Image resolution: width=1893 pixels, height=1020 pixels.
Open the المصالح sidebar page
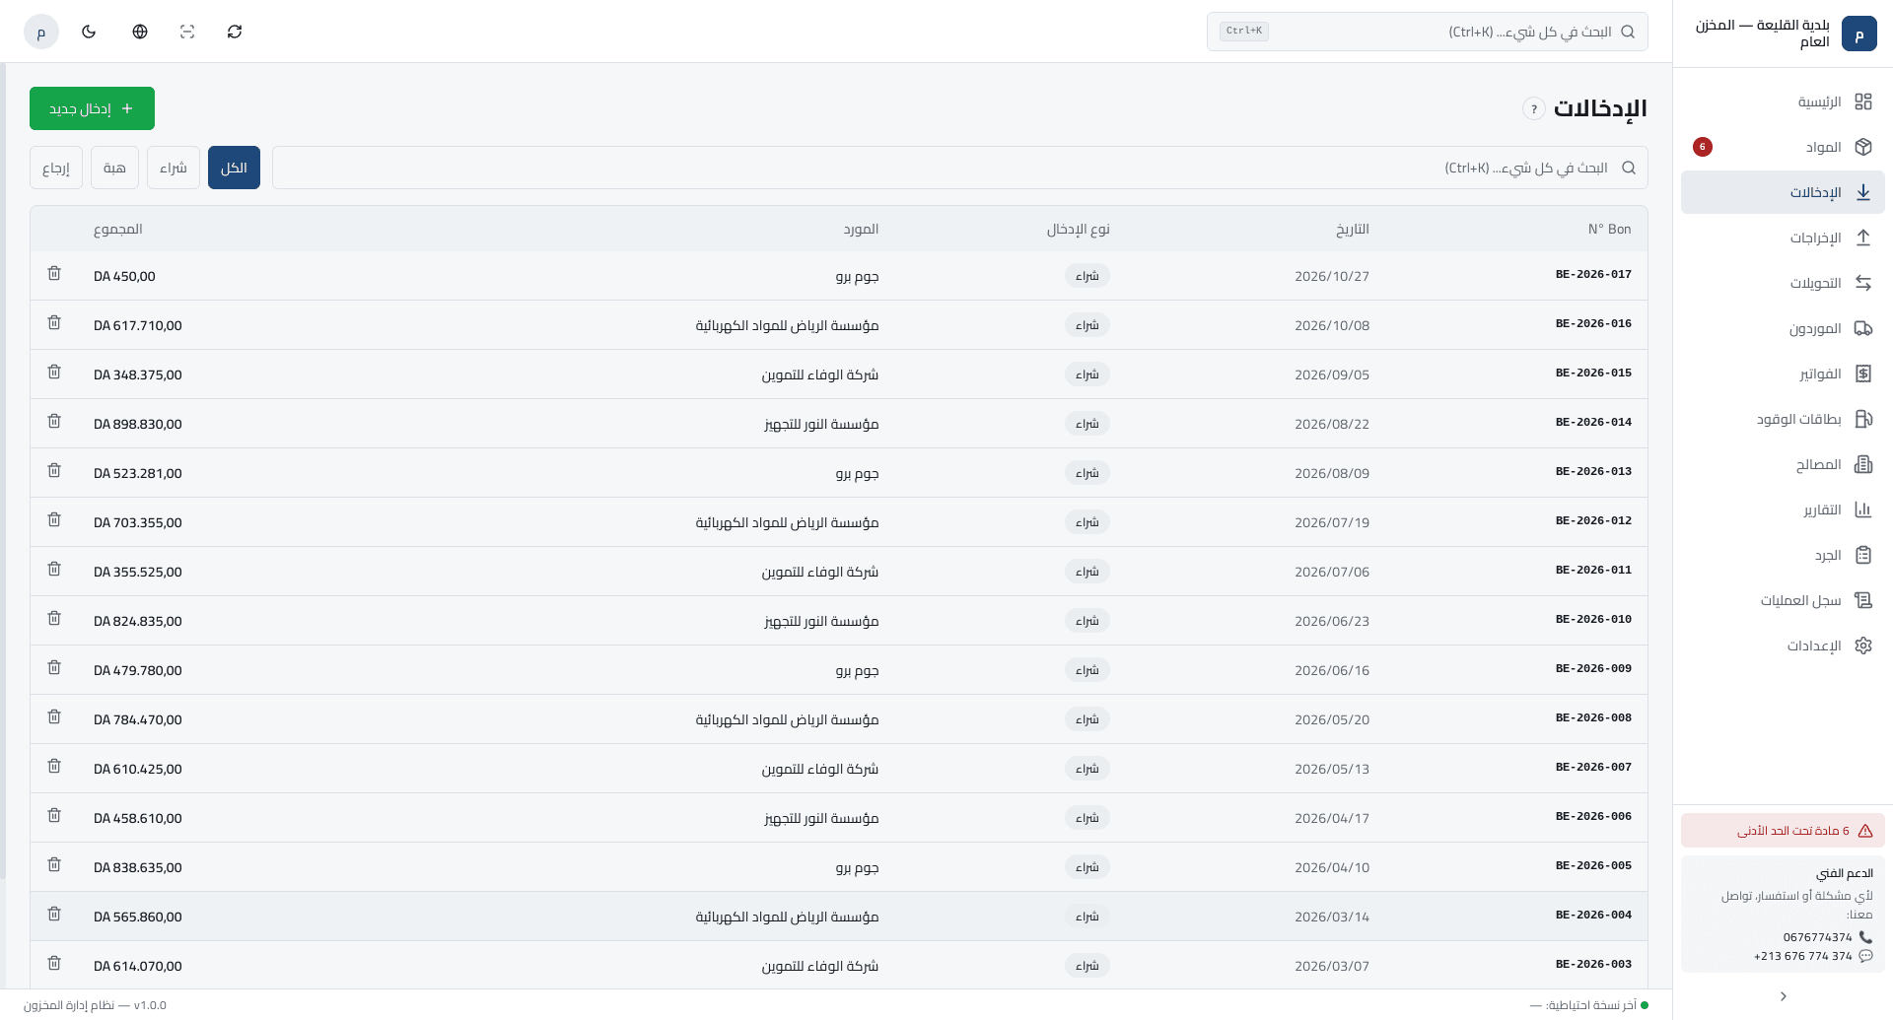1783,464
